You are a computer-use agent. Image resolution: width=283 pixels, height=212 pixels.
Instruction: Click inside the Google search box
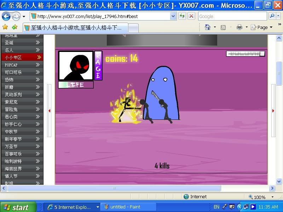[x=232, y=16]
